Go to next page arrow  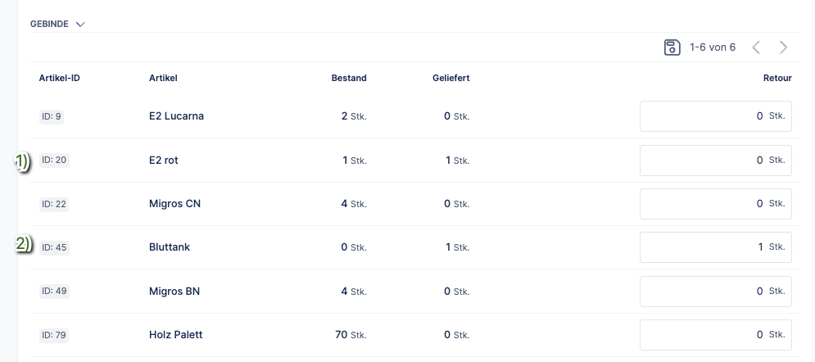tap(784, 48)
